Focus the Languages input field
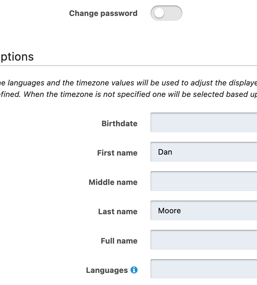 (x=203, y=269)
